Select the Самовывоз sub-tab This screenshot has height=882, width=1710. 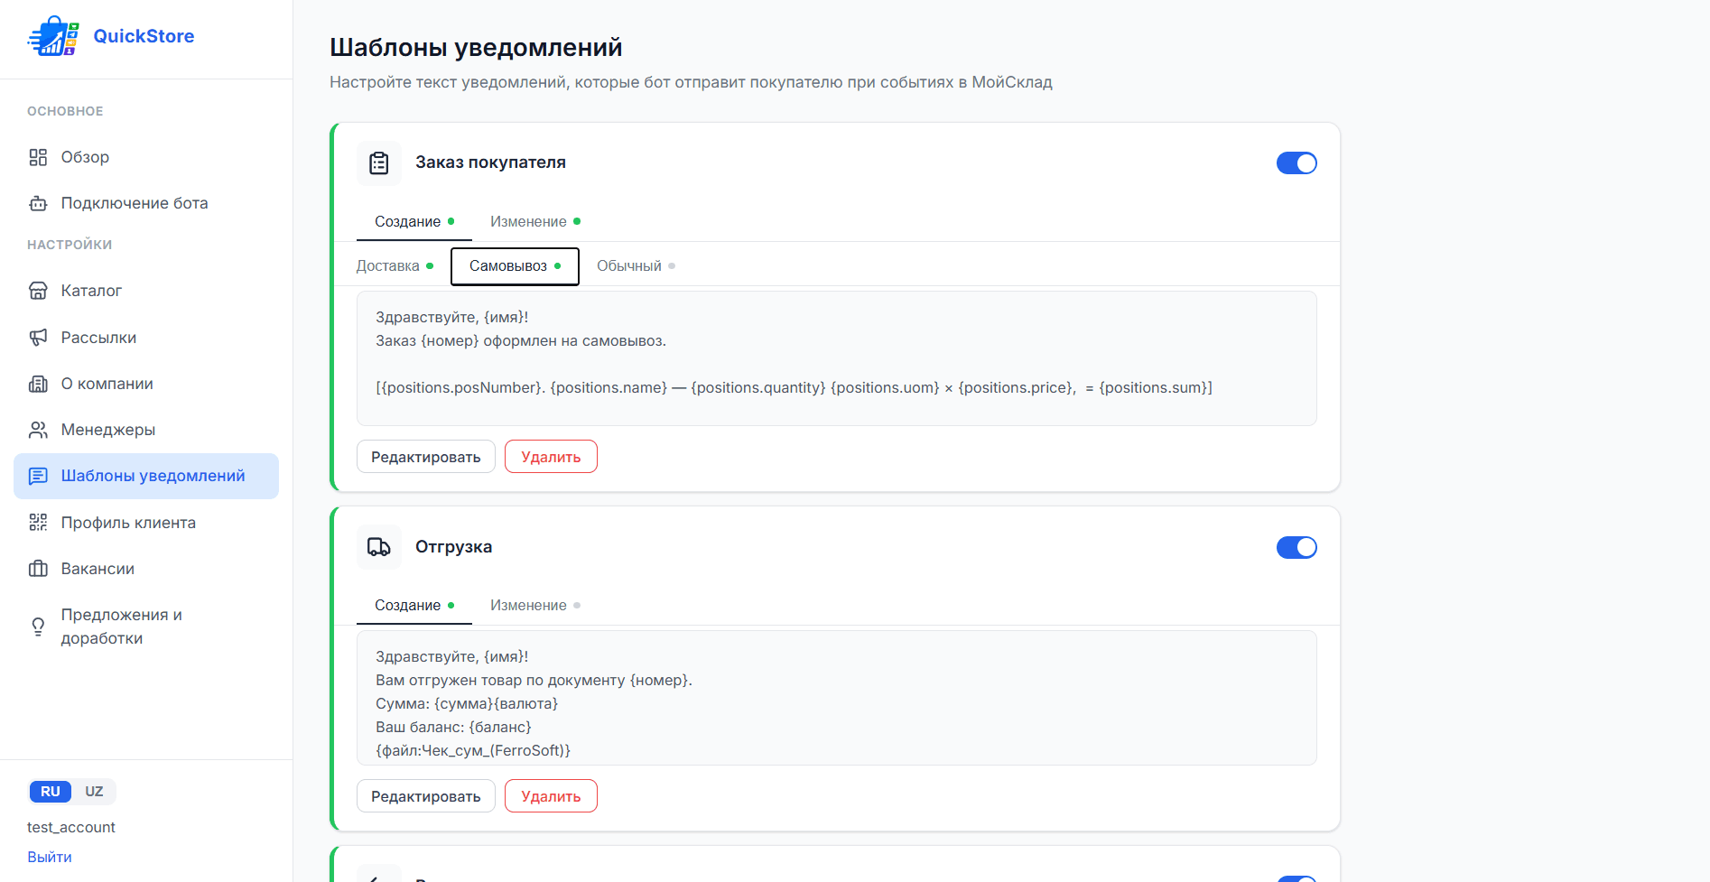click(515, 266)
